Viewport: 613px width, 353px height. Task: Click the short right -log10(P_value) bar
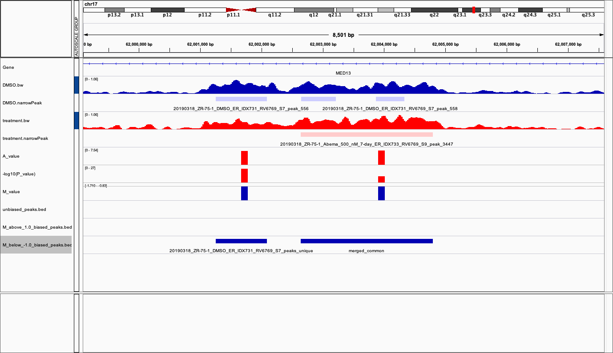click(x=381, y=179)
